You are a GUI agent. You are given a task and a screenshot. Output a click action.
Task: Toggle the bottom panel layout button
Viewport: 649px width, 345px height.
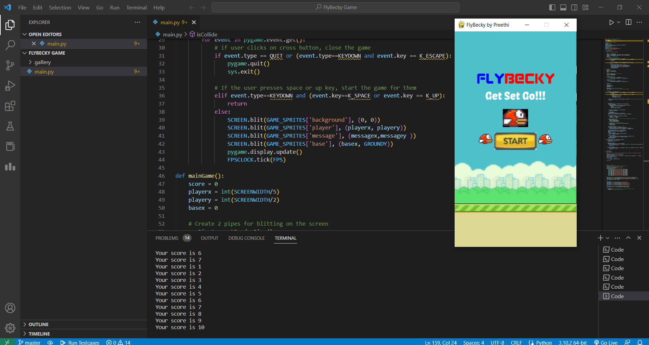(563, 7)
